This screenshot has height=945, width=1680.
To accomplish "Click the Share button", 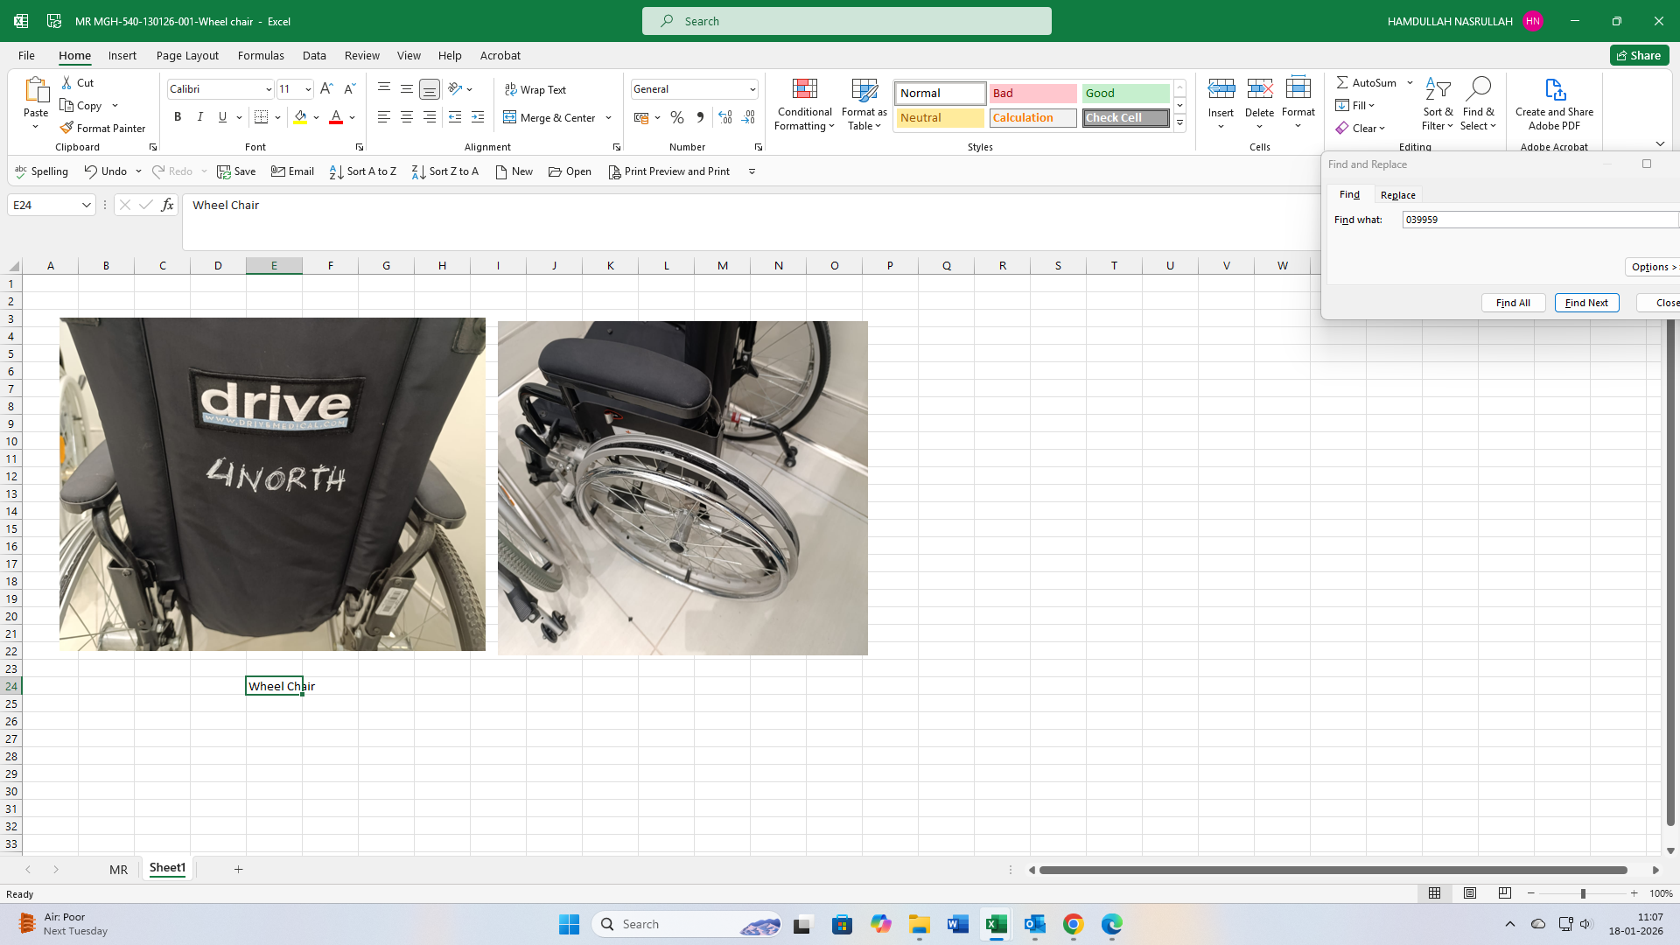I will pyautogui.click(x=1639, y=55).
